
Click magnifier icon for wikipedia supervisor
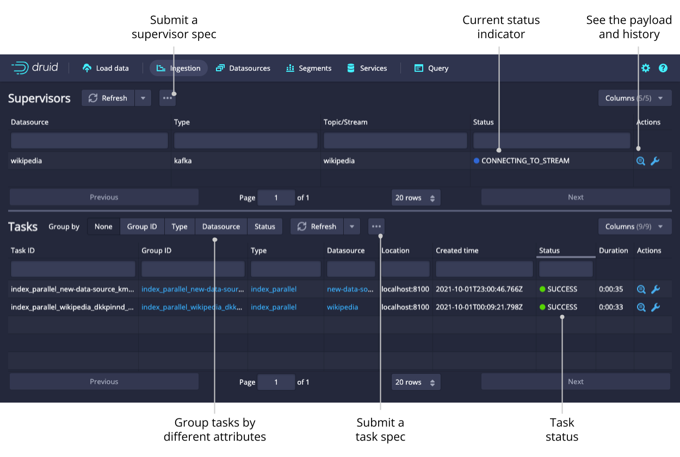tap(641, 161)
